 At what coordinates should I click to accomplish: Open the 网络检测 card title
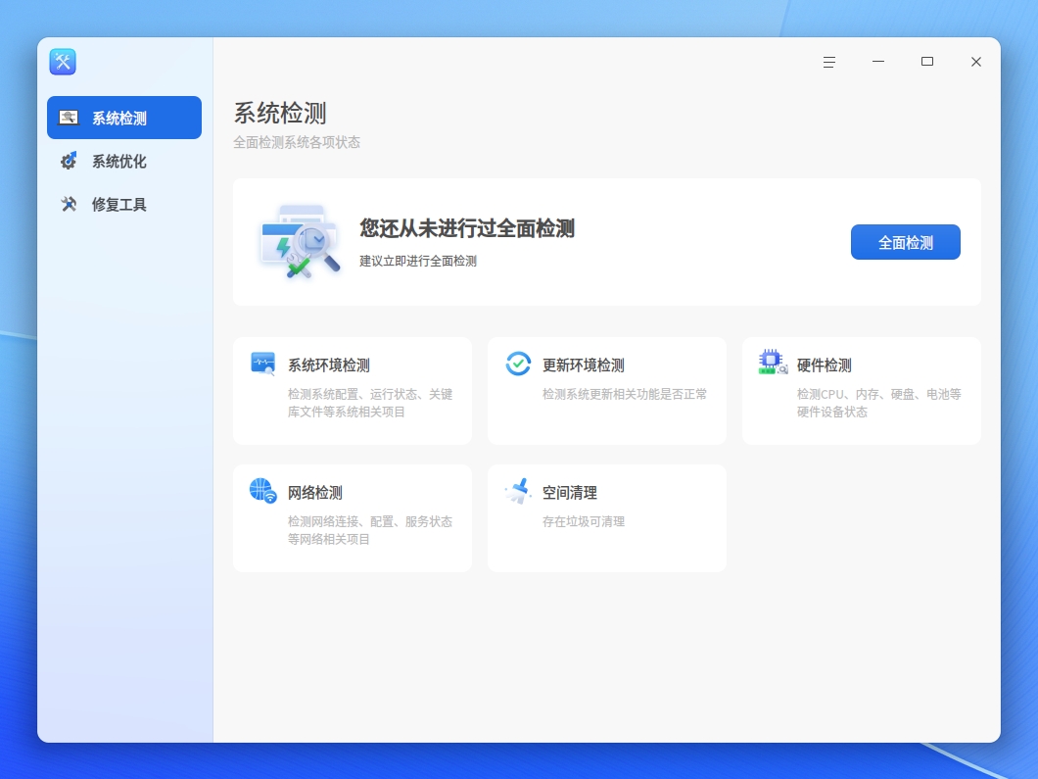(x=314, y=493)
